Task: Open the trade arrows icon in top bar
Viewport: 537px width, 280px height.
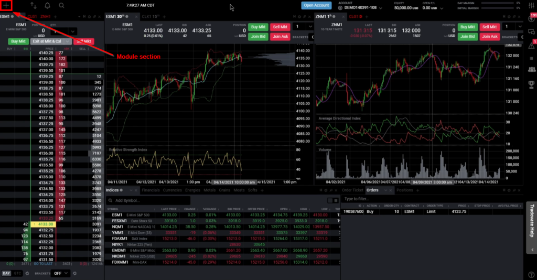Action: pos(34,6)
